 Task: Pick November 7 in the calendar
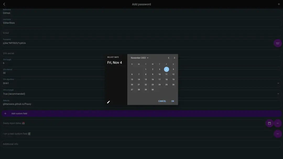[x=139, y=74]
